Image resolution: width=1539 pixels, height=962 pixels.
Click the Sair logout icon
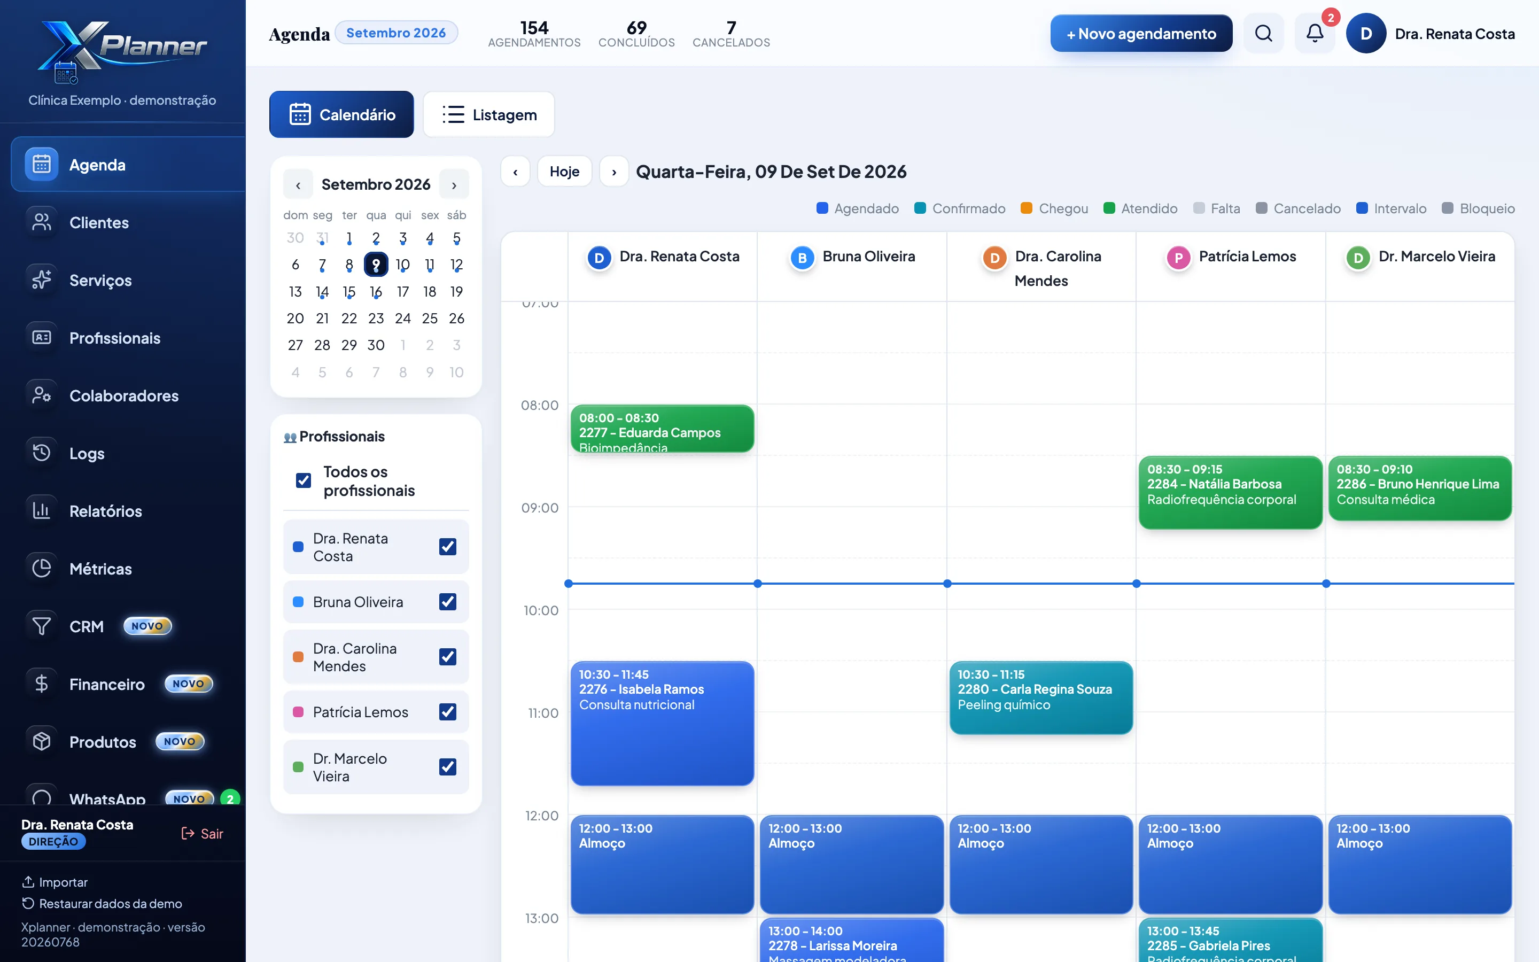coord(188,834)
